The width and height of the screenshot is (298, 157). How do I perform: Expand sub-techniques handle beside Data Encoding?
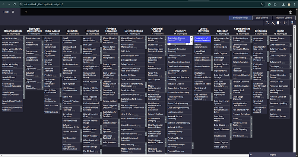pyautogui.click(x=251, y=58)
